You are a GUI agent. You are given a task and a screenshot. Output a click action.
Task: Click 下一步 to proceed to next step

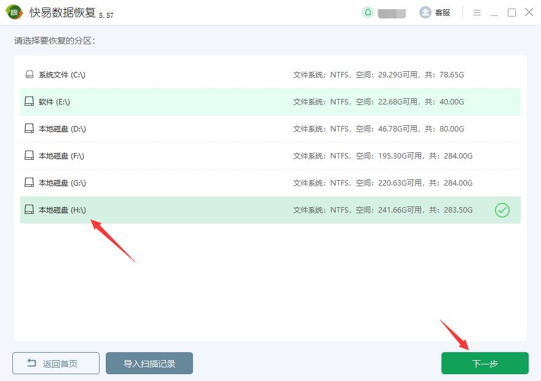click(x=484, y=363)
